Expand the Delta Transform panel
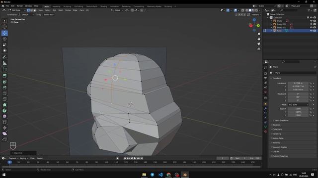This screenshot has height=178, width=318. [x=281, y=121]
